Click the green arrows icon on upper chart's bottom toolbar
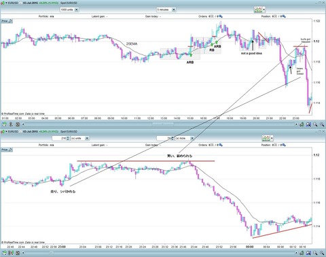The height and width of the screenshot is (257, 326). point(4,124)
